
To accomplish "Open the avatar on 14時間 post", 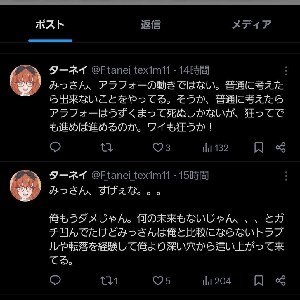I will [25, 81].
